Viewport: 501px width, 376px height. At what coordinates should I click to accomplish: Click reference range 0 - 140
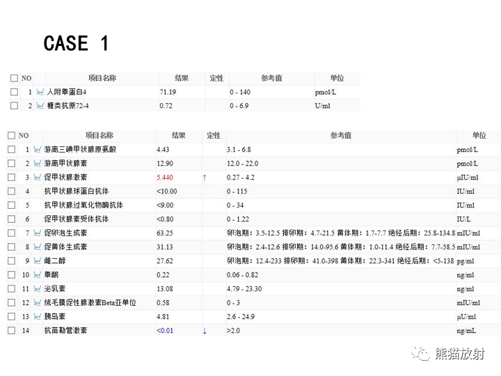[x=240, y=92]
